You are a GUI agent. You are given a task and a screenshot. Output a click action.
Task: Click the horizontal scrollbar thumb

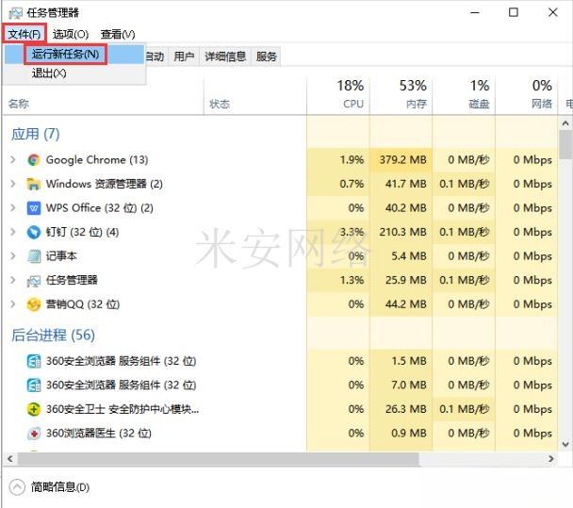[x=219, y=459]
